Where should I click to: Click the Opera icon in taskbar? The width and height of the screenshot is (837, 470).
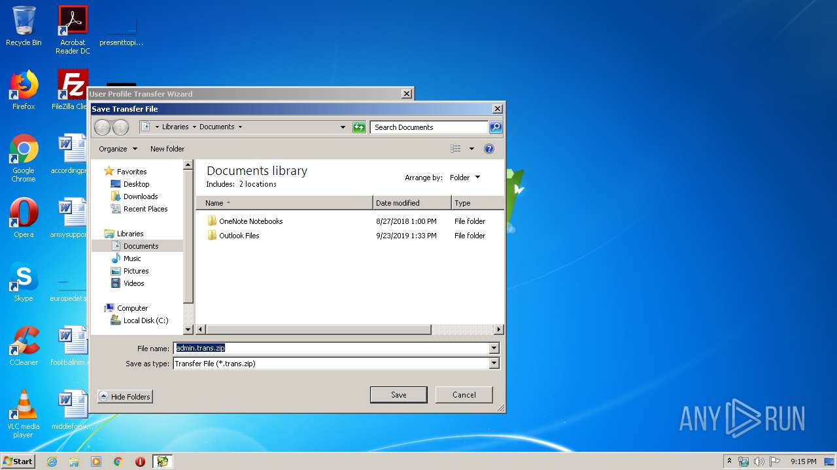140,462
